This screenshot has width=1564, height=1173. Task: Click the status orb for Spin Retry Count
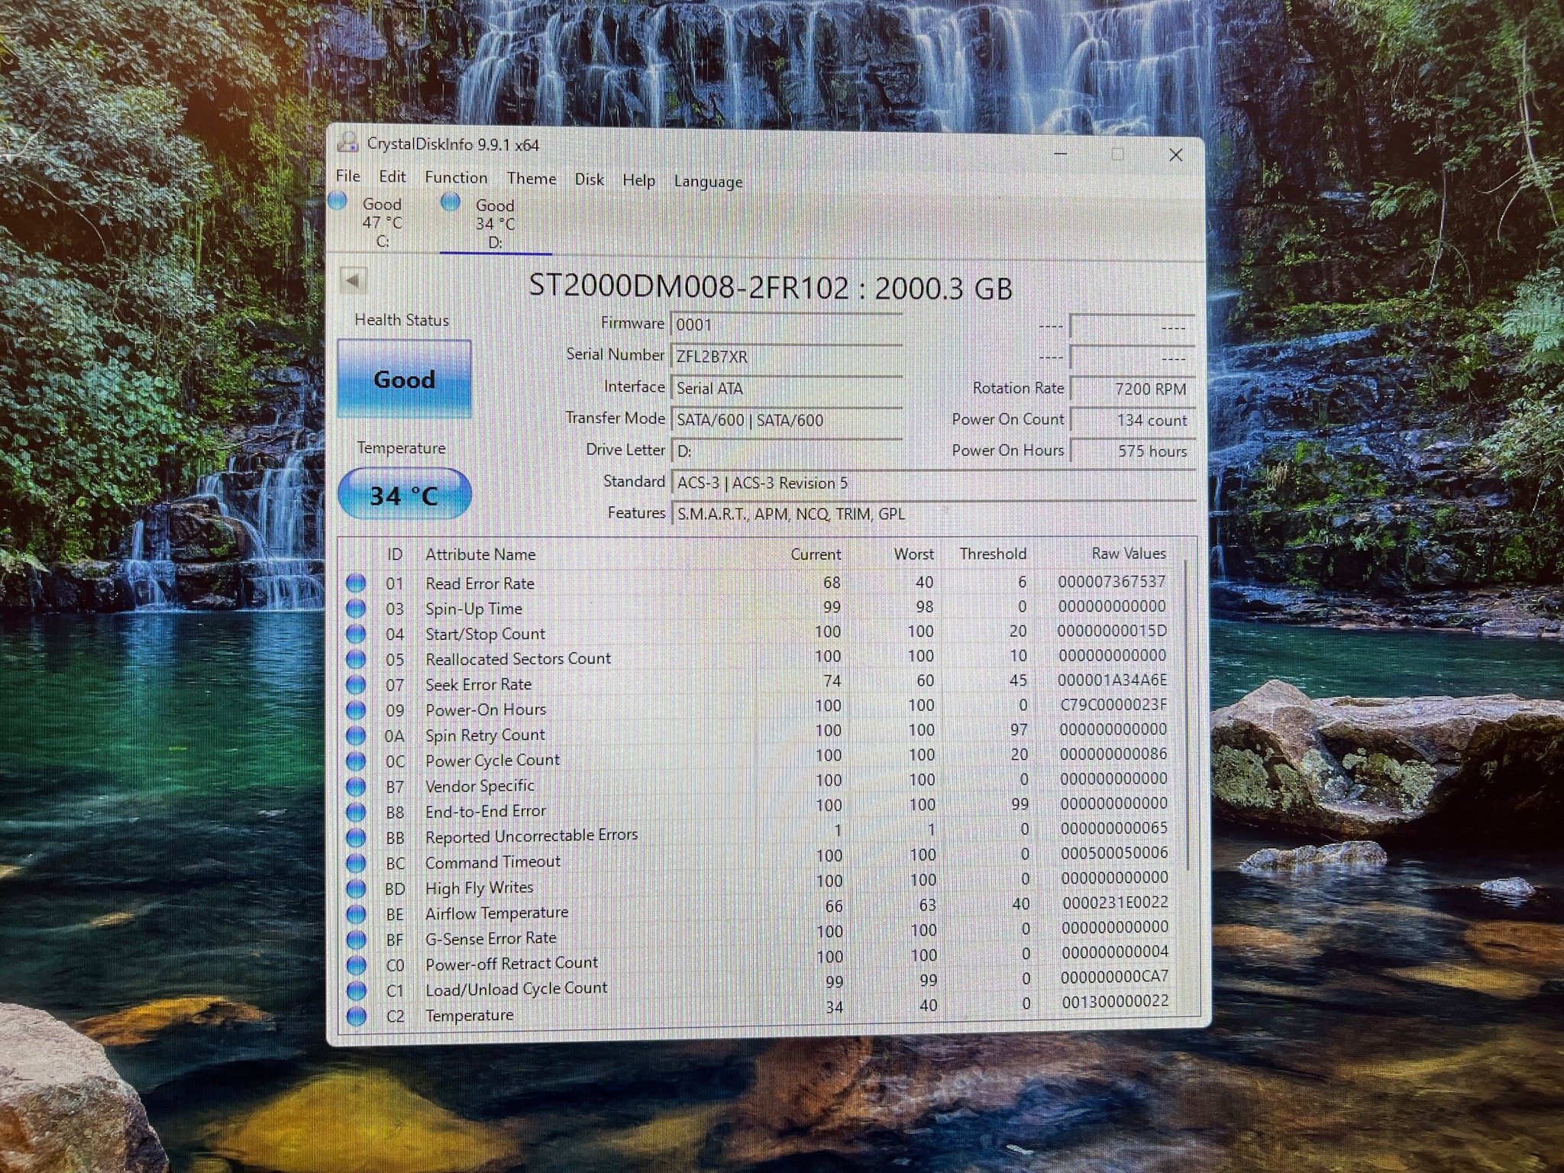click(x=356, y=735)
